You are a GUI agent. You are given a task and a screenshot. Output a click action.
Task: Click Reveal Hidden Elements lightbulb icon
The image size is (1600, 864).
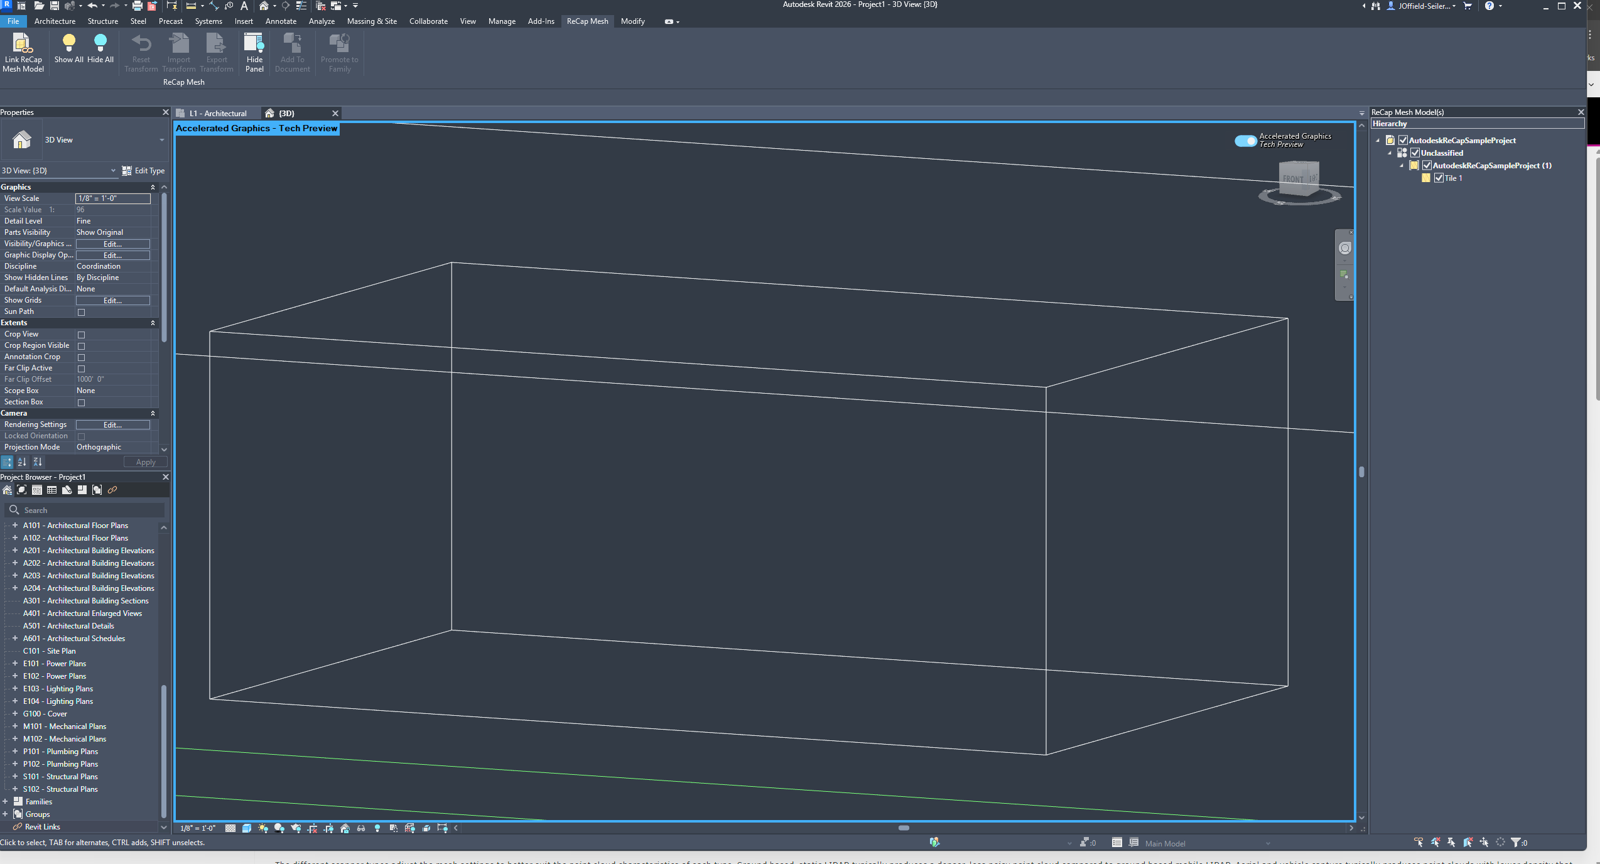pyautogui.click(x=377, y=828)
